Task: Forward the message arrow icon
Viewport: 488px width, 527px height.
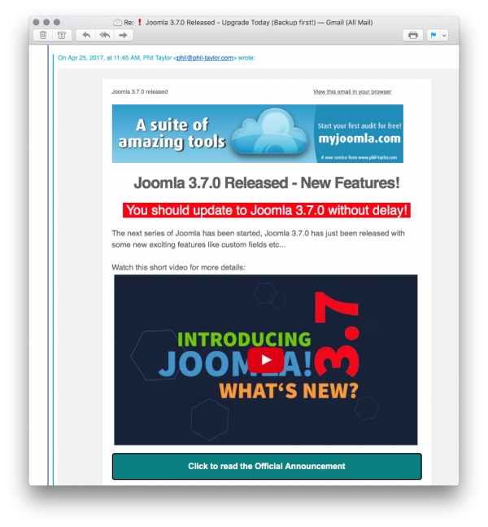Action: pos(123,35)
